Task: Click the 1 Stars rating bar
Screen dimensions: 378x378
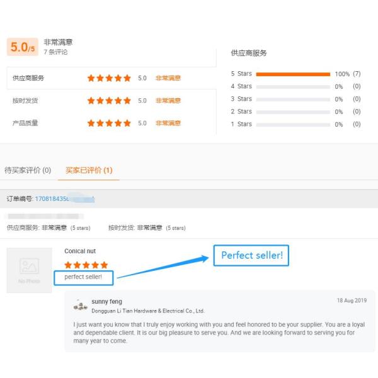Action: (x=293, y=124)
